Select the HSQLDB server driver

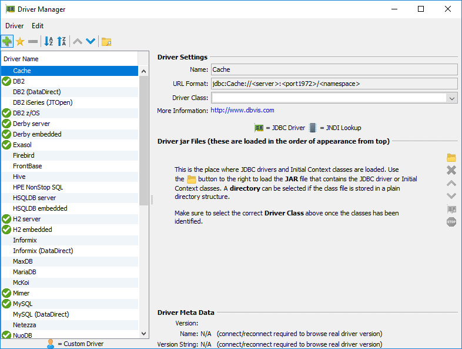[x=69, y=198]
